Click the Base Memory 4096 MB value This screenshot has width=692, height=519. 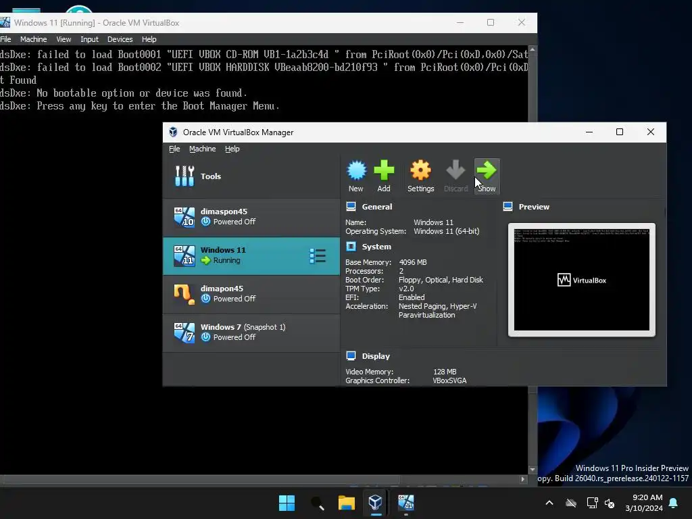click(413, 262)
